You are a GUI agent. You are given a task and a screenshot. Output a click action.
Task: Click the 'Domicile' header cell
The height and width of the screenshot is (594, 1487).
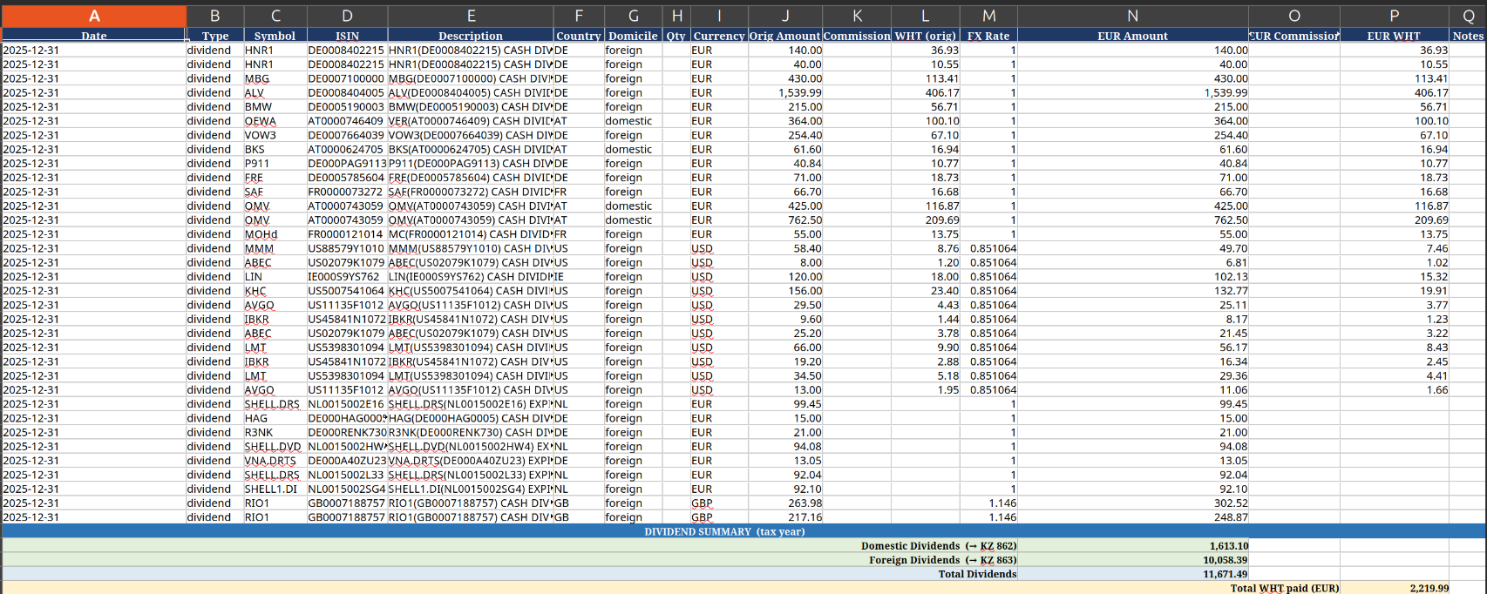(x=634, y=36)
